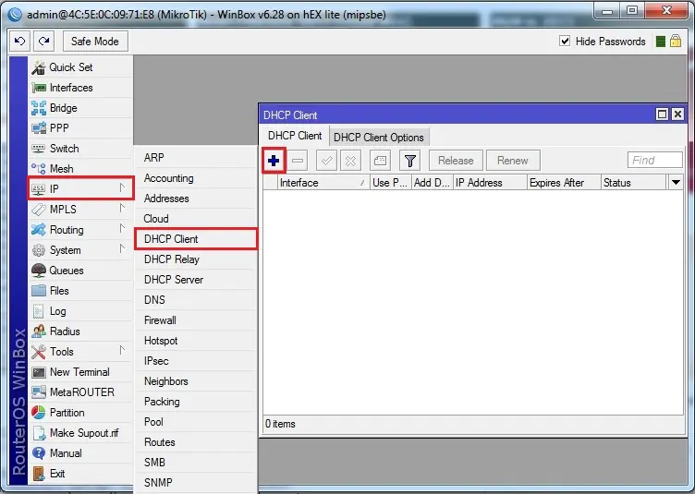Viewport: 695px width, 494px height.
Task: Click the Safe Mode button
Action: tap(95, 42)
